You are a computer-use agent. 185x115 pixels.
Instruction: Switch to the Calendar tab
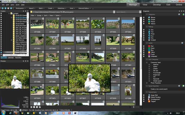pos(10,58)
